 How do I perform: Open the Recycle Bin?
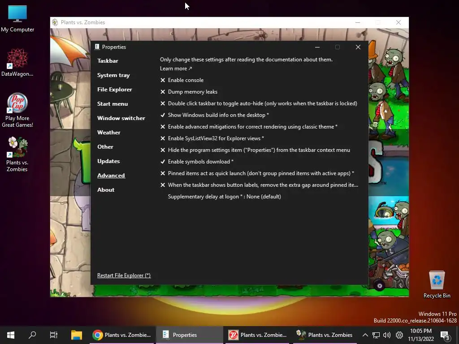click(x=437, y=284)
